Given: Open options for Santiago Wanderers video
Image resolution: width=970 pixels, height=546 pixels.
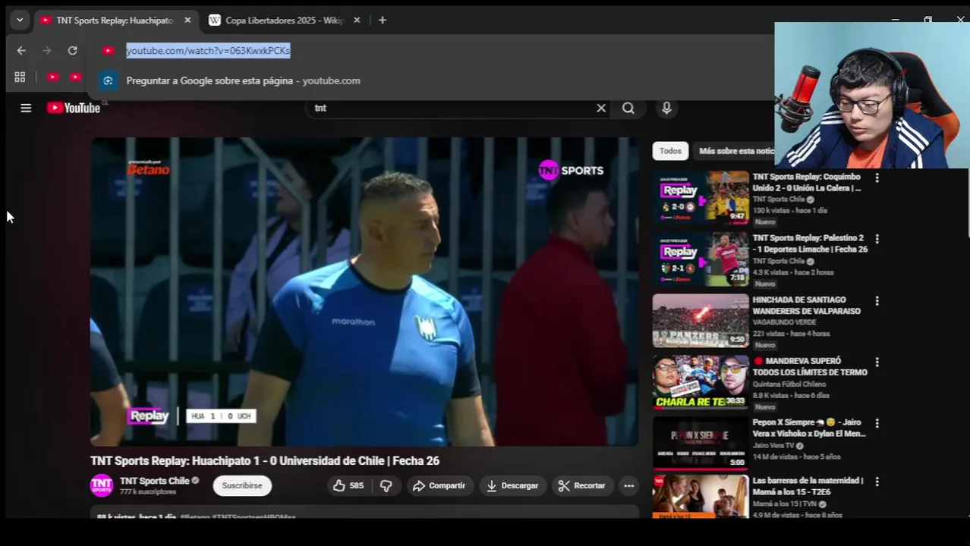Looking at the screenshot, I should 877,301.
